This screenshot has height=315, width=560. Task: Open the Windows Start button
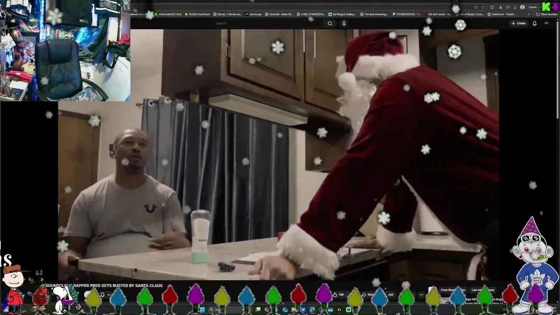click(x=202, y=310)
